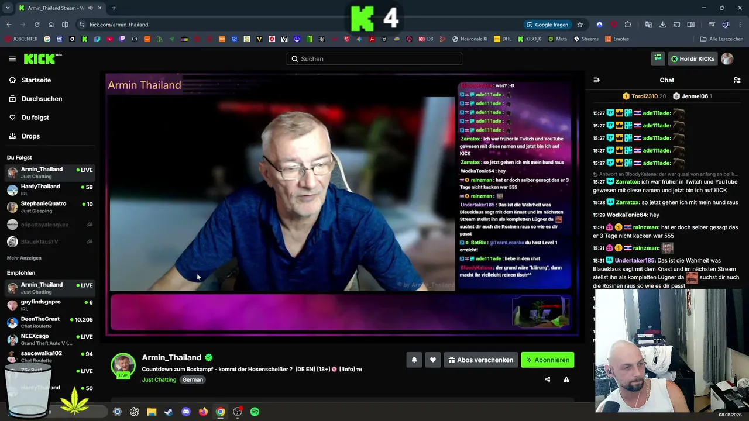Open Durchsuchen in the sidebar
The image size is (749, 421).
coord(42,99)
